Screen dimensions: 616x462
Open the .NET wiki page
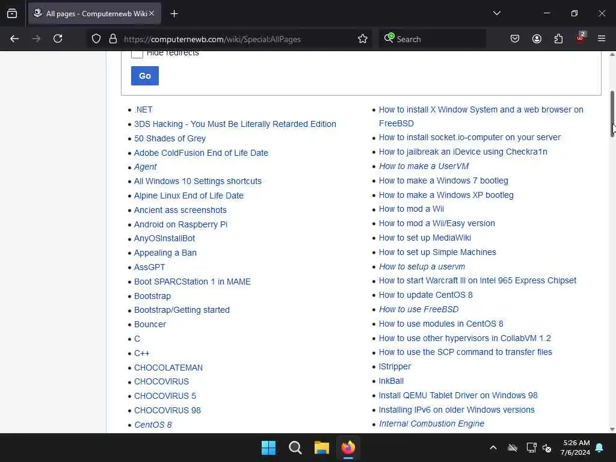coord(143,109)
